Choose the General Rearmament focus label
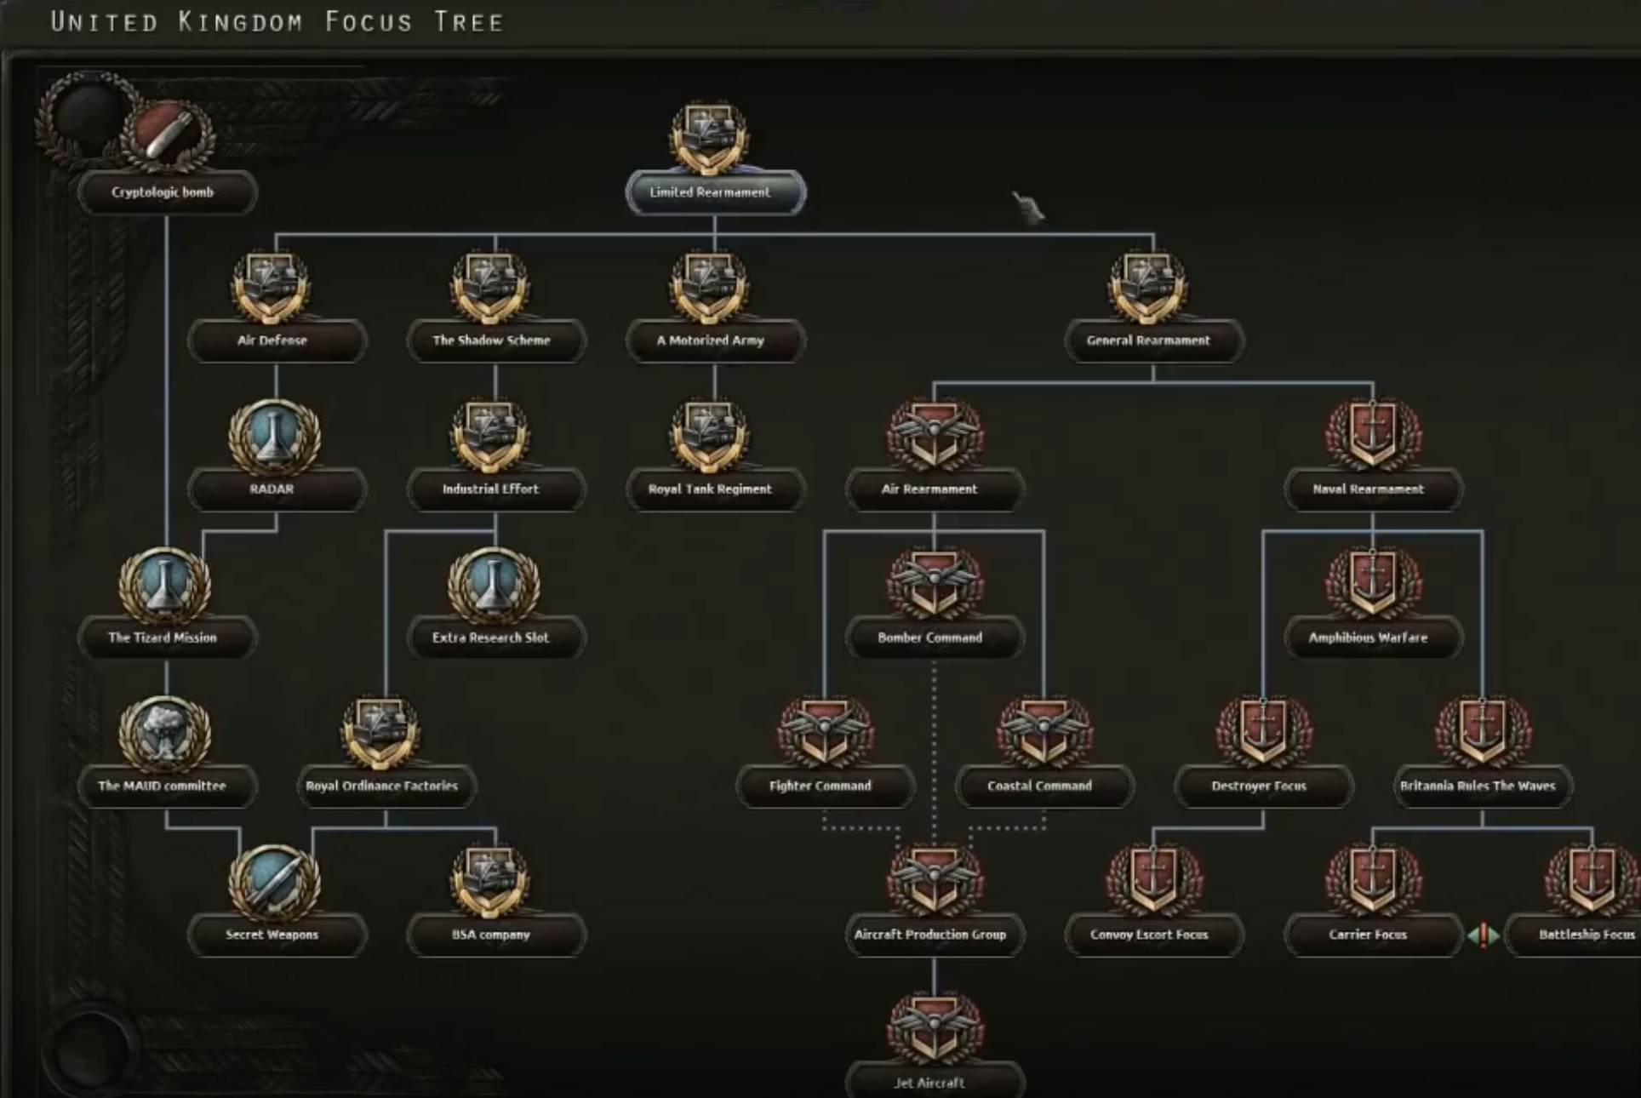Image resolution: width=1641 pixels, height=1098 pixels. click(1151, 340)
